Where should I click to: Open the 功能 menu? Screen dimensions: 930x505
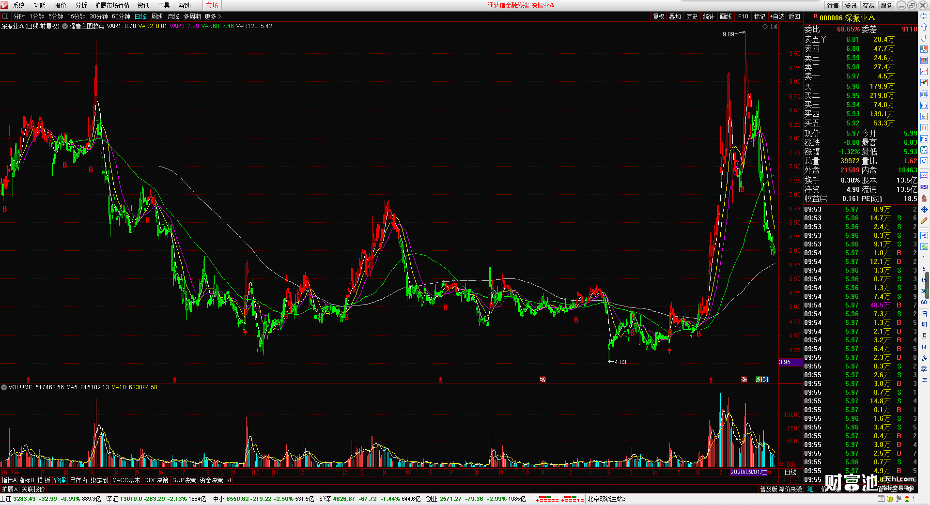pyautogui.click(x=40, y=5)
